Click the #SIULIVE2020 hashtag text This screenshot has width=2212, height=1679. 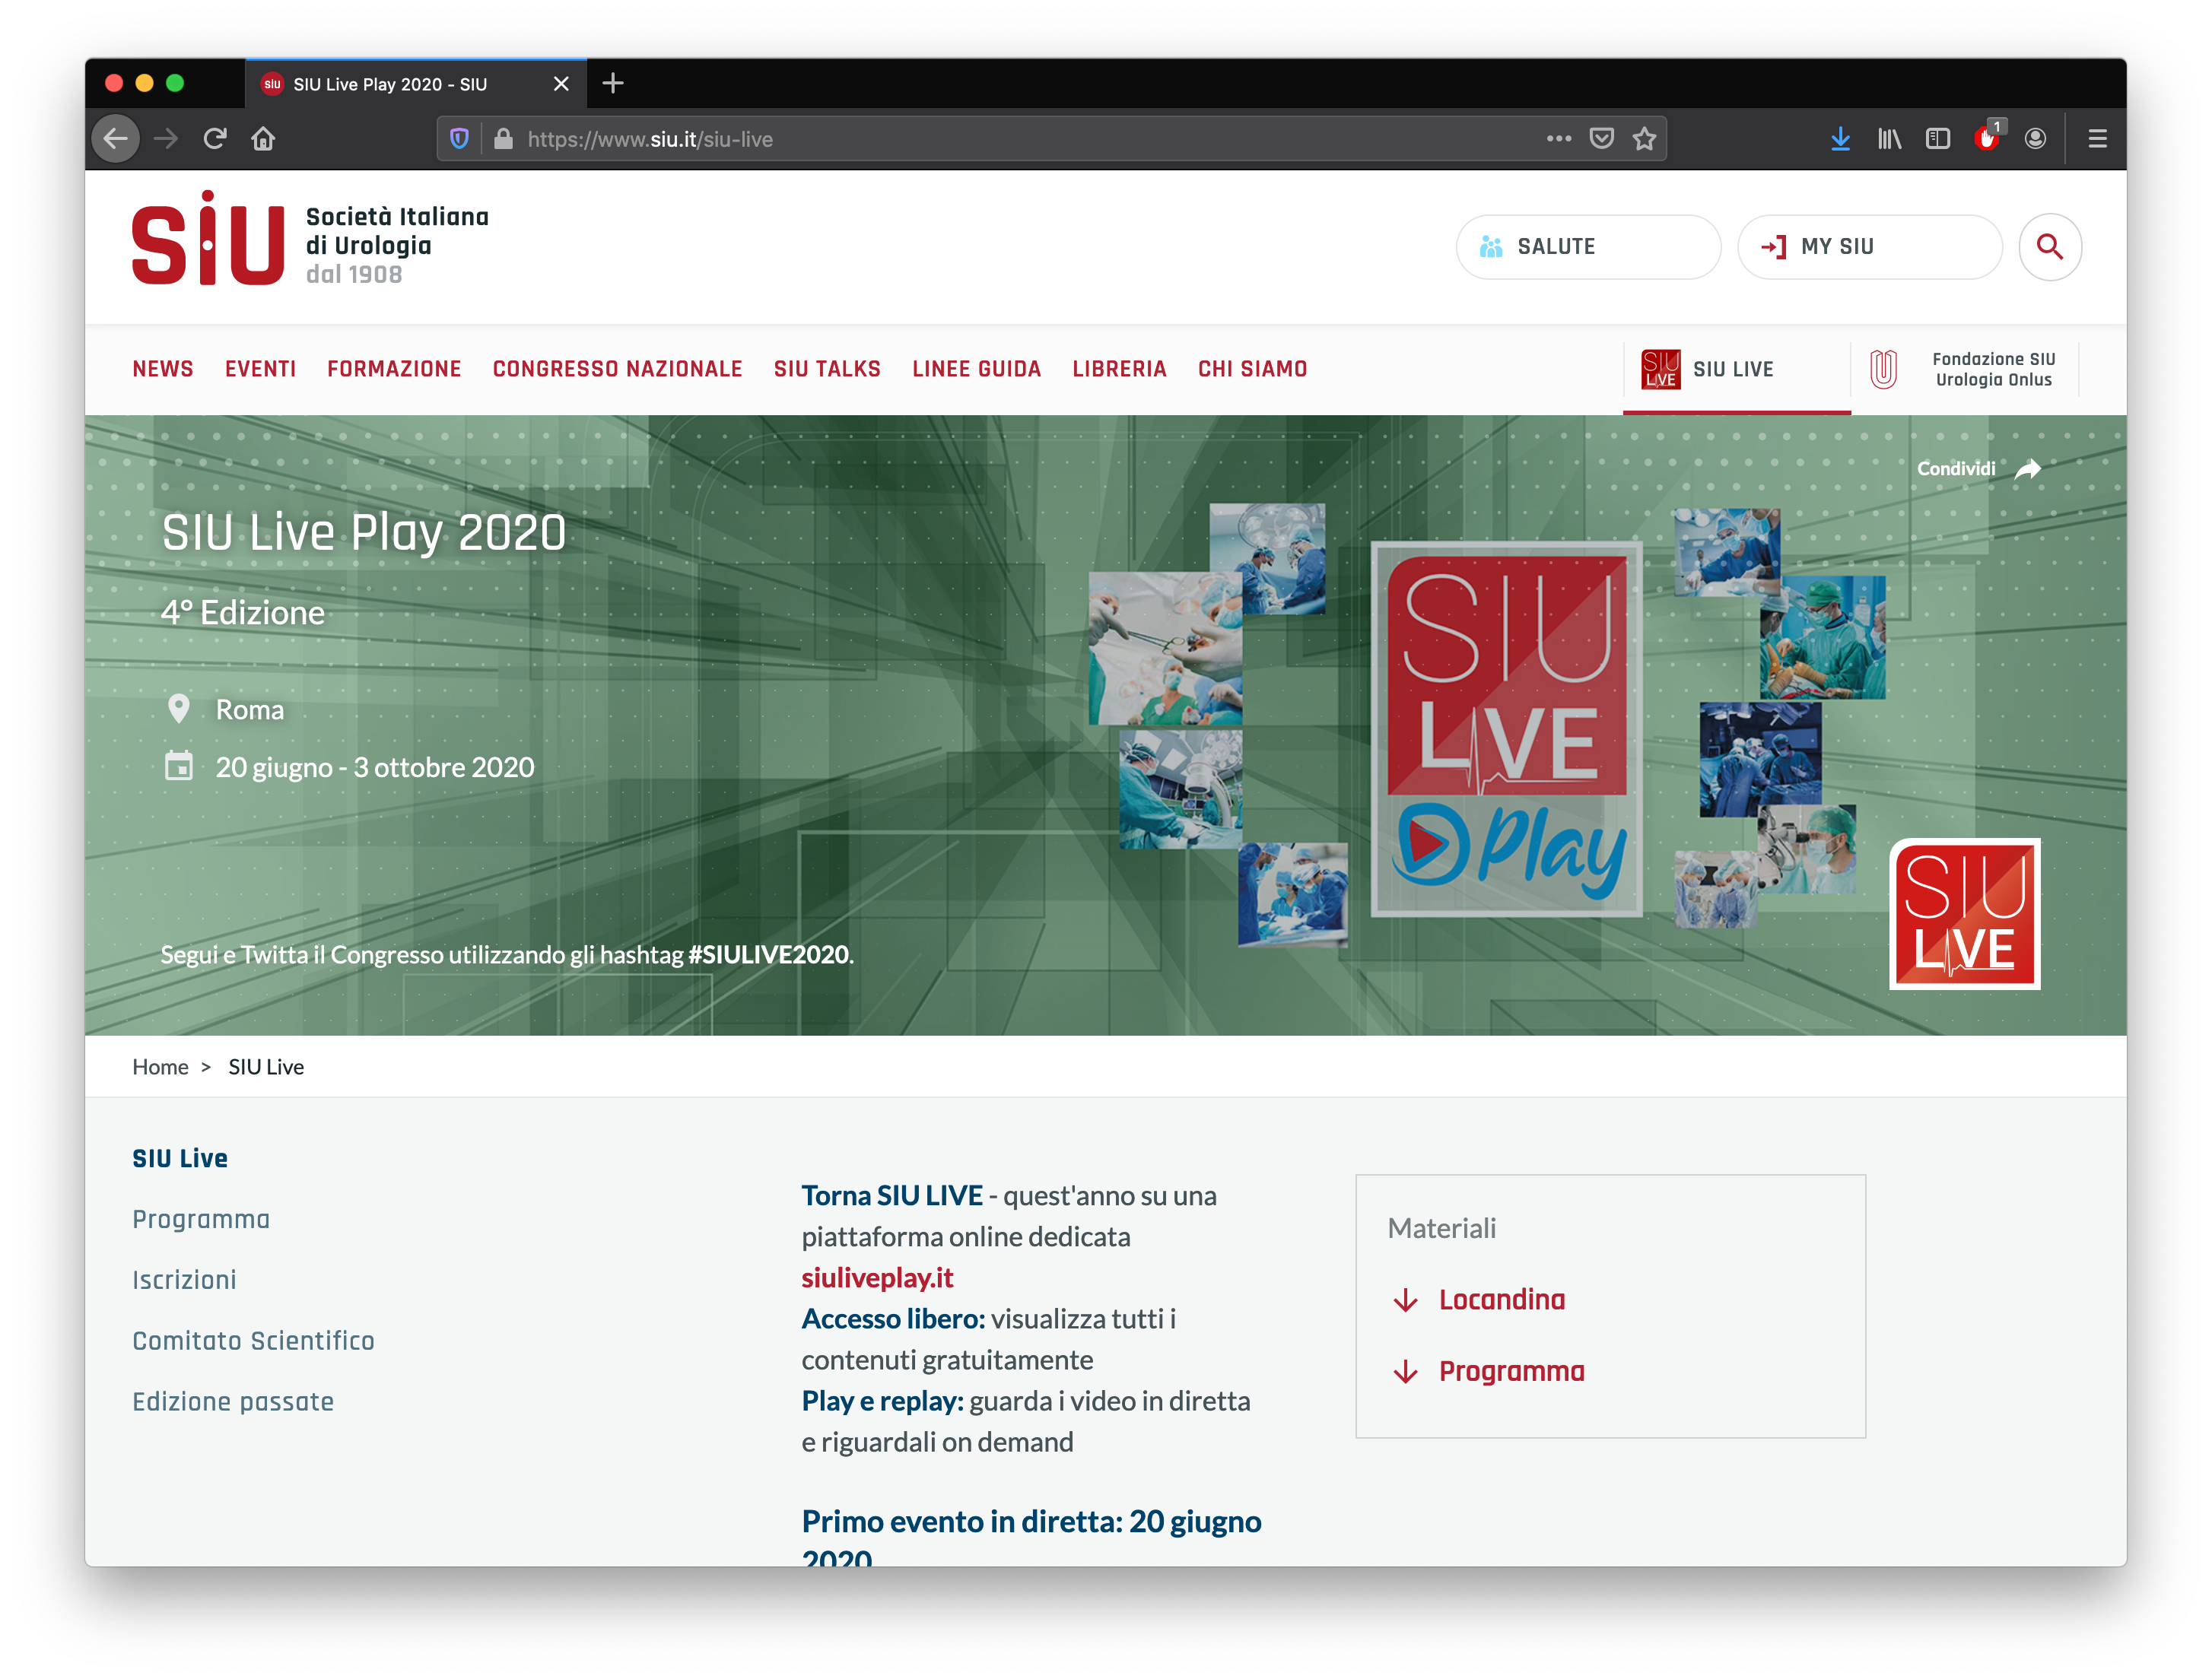click(769, 955)
